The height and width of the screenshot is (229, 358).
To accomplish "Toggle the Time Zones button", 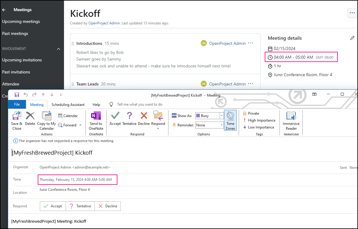I will click(x=230, y=120).
